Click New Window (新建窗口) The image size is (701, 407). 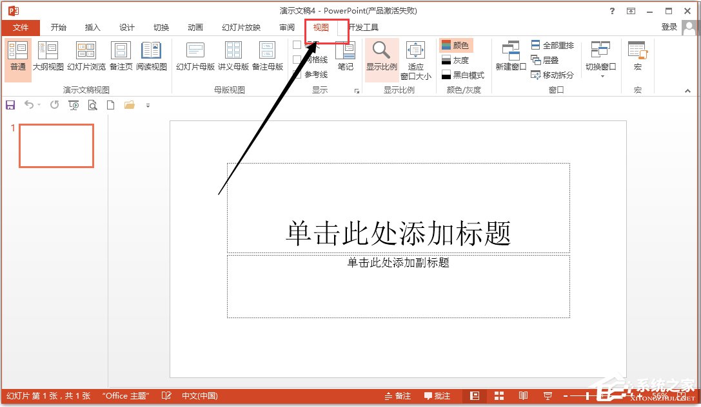point(511,56)
